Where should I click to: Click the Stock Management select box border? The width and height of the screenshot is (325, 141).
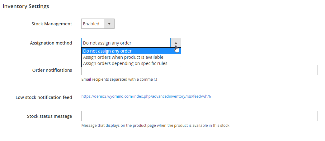pyautogui.click(x=82, y=24)
